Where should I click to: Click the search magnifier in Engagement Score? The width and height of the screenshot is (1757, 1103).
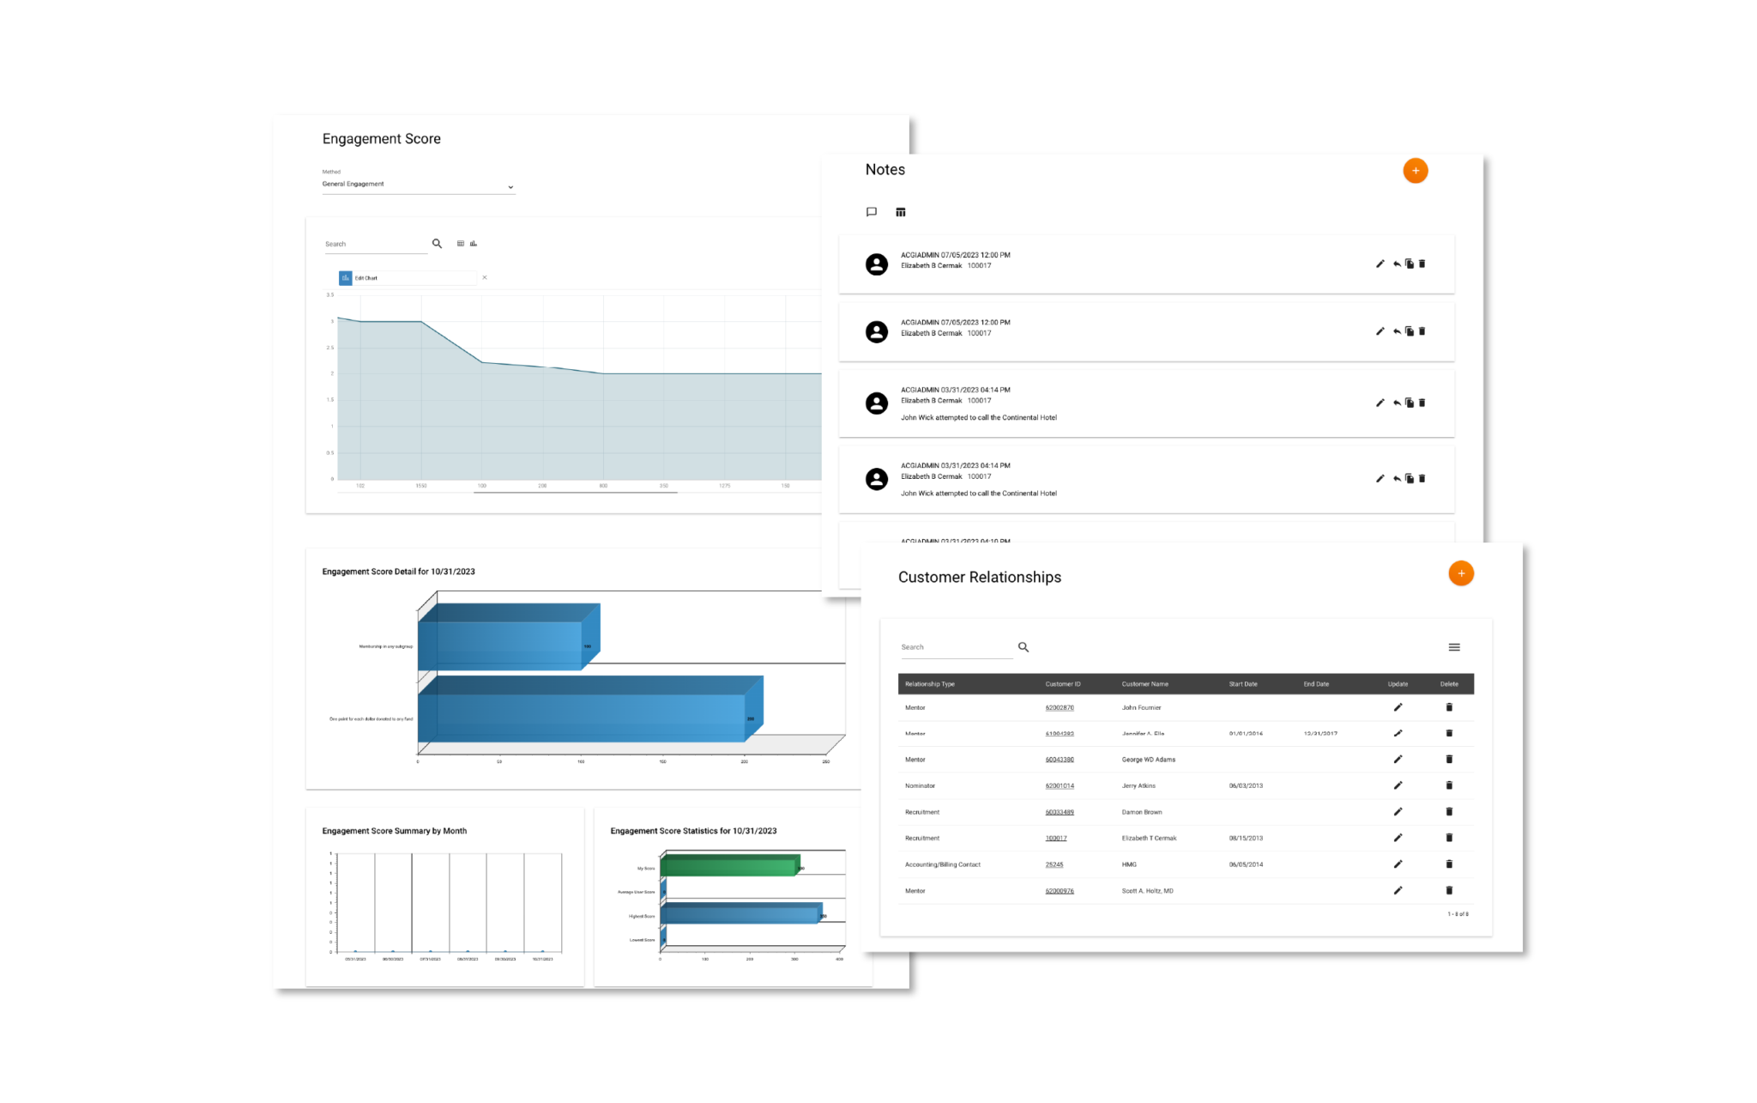(x=438, y=244)
